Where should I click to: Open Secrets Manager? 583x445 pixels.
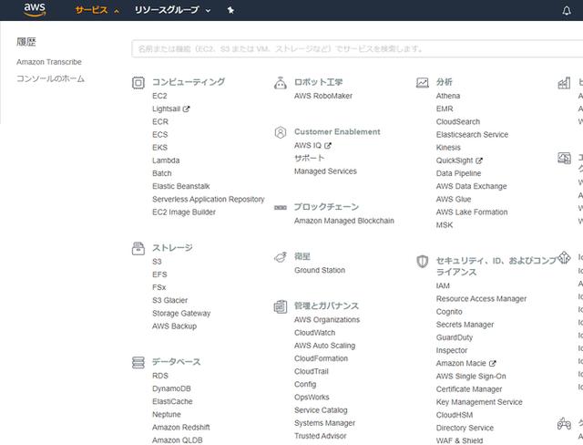click(x=465, y=325)
